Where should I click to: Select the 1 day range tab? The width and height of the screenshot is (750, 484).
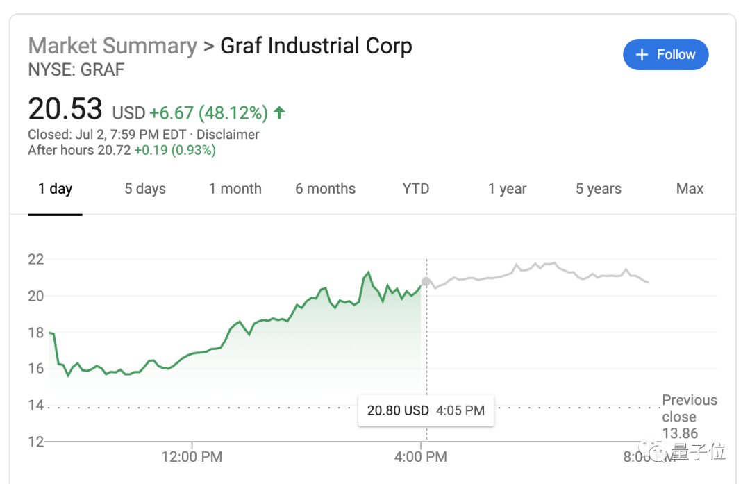click(x=55, y=189)
